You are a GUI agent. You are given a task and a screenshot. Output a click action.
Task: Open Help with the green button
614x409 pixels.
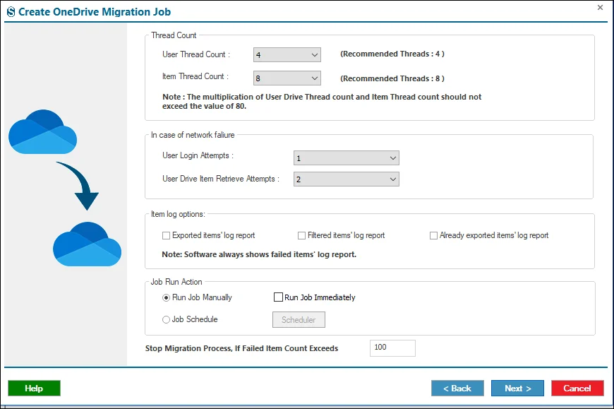click(x=34, y=389)
